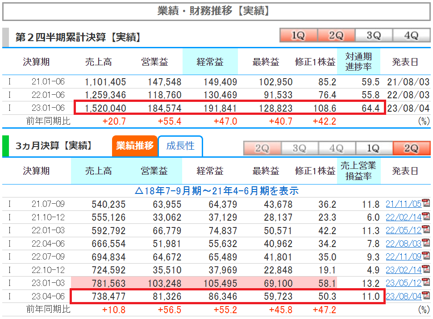Image resolution: width=433 pixels, height=319 pixels.
Task: Open the 23/05/12 announcement link
Action: click(404, 283)
